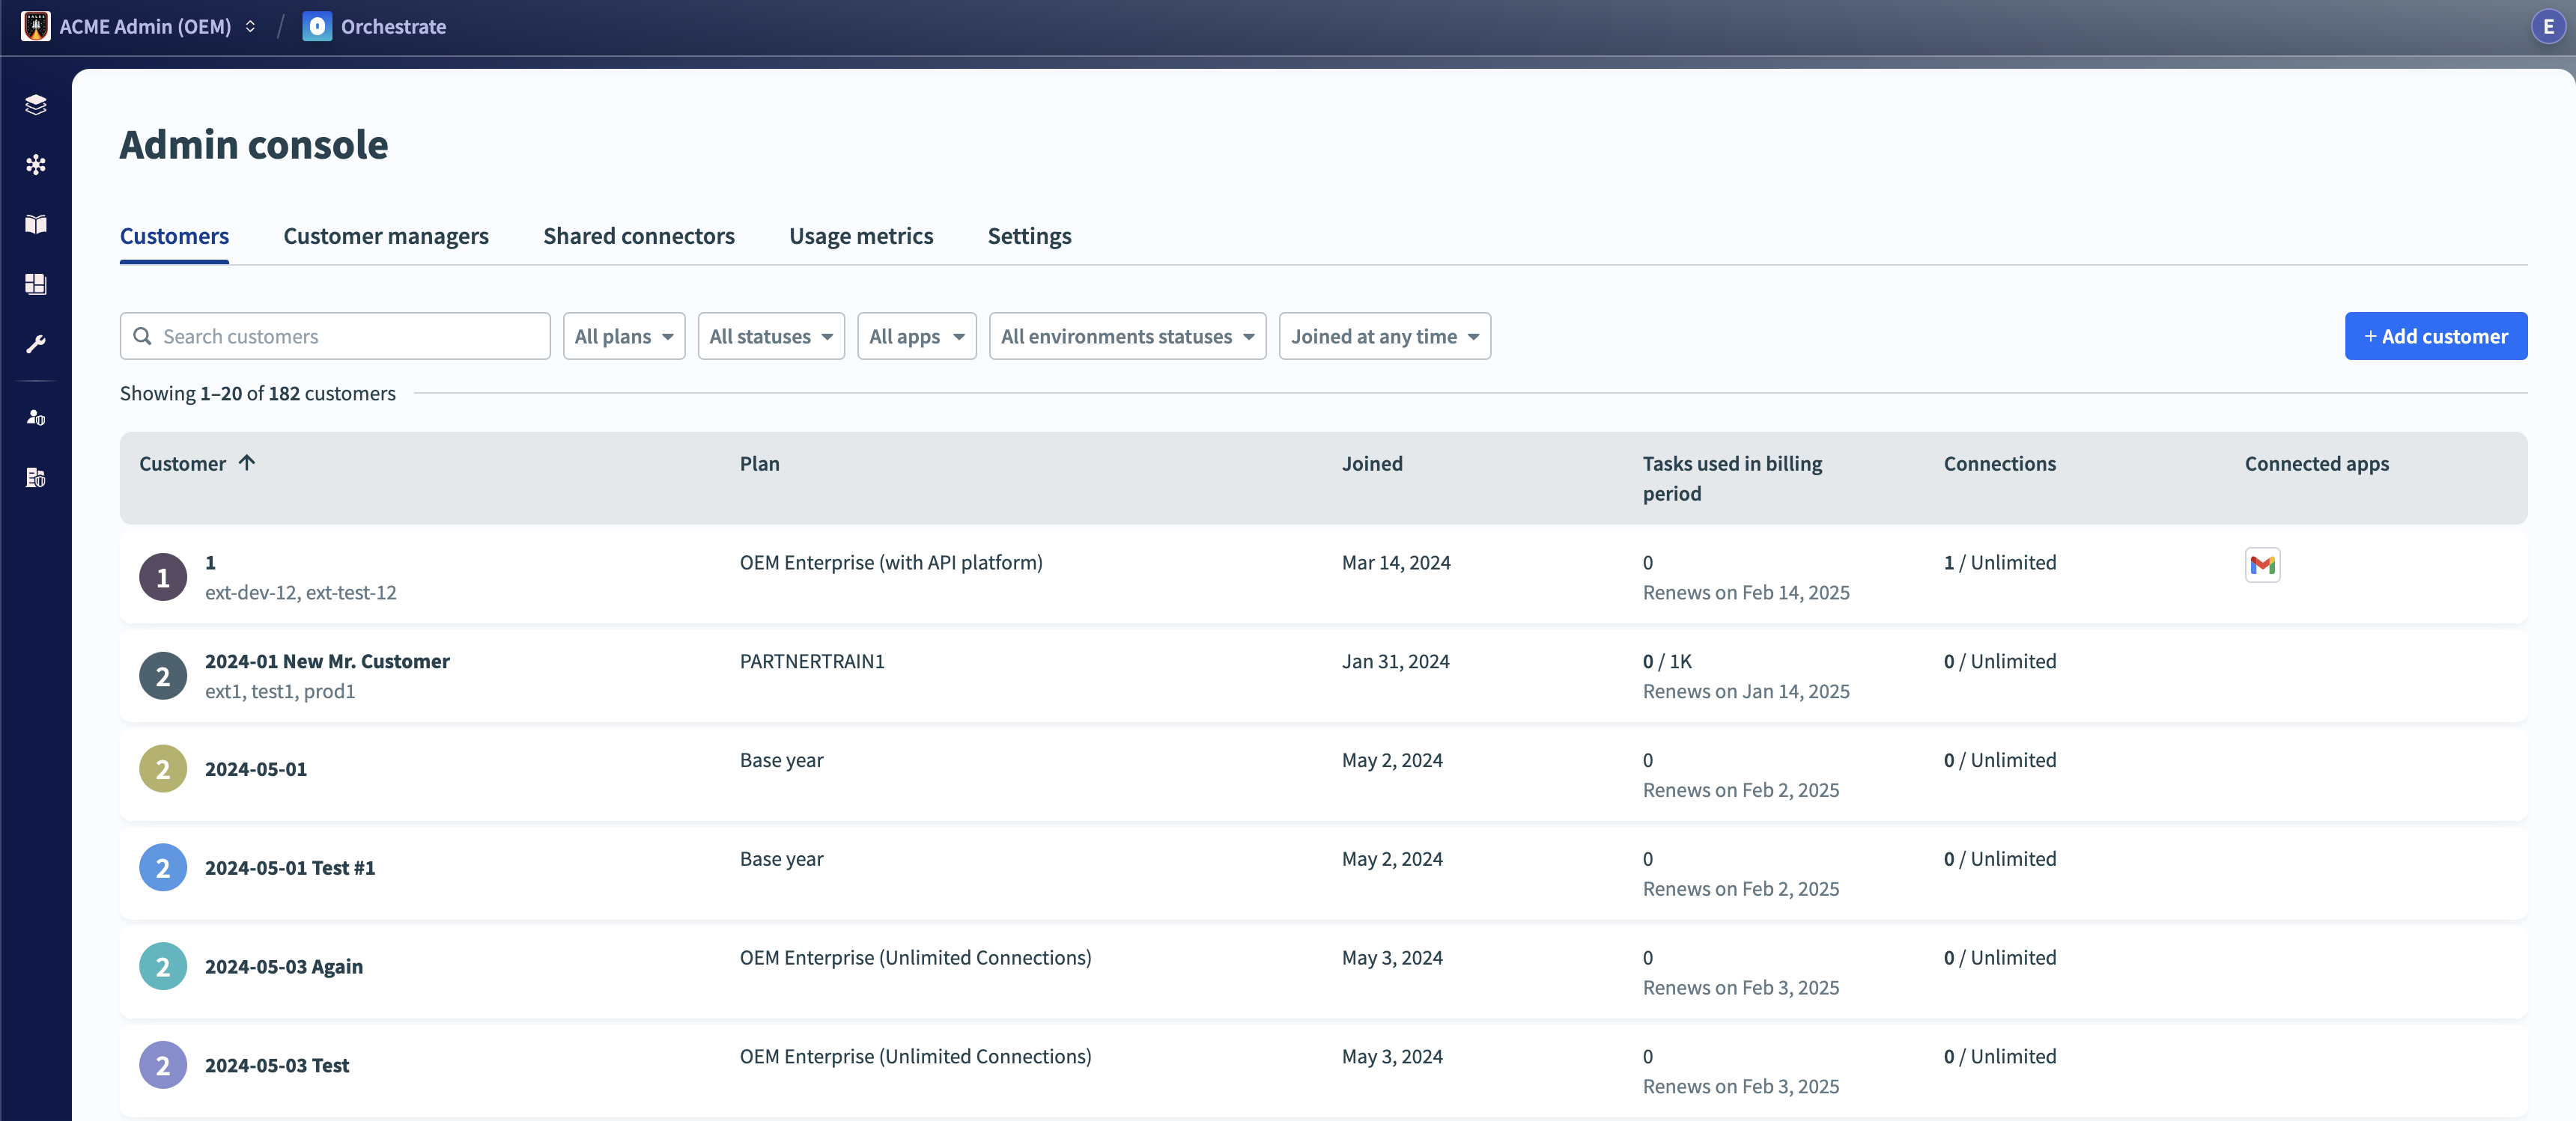This screenshot has height=1121, width=2576.
Task: Open the user admin sidebar icon
Action: point(35,417)
